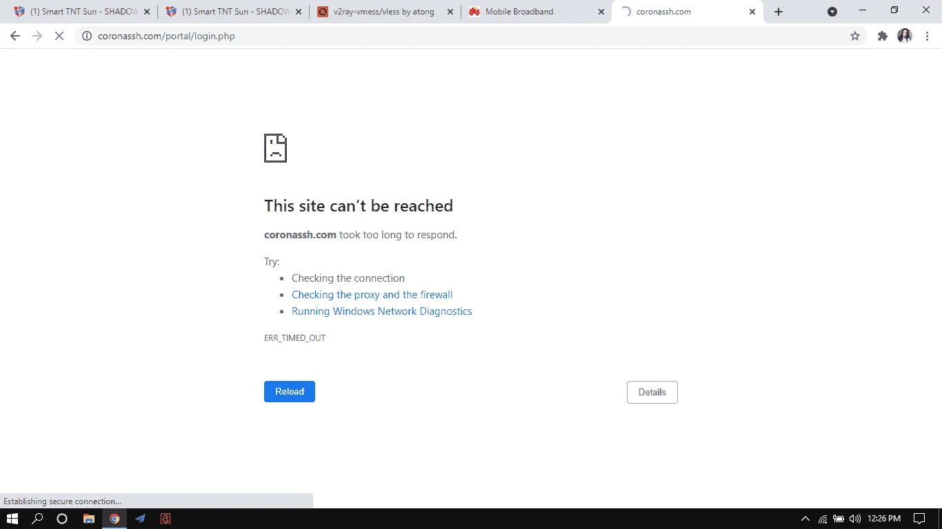Close the coronassh.com tab

752,12
